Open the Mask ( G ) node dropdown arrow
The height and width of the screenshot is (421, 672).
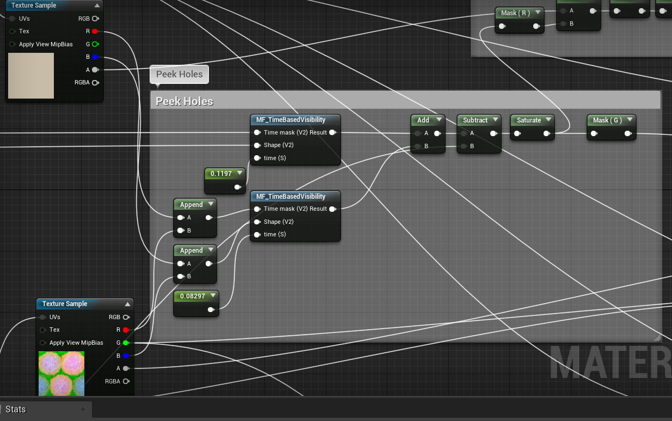[630, 120]
